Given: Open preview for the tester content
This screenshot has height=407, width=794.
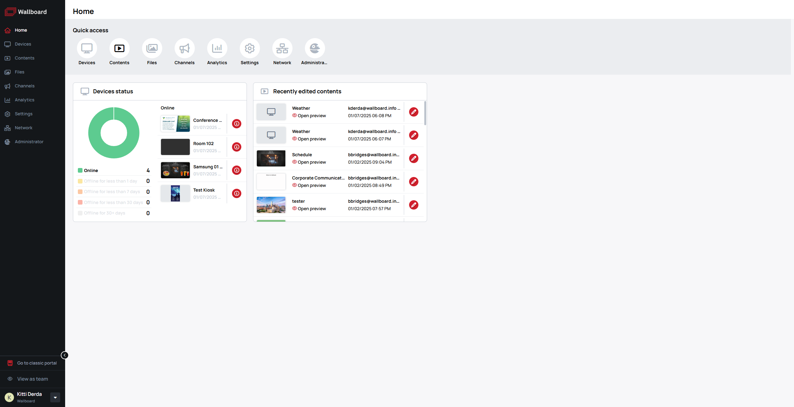Looking at the screenshot, I should (311, 209).
